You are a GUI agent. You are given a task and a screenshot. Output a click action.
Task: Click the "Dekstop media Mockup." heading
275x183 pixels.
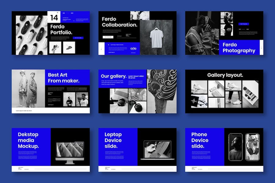click(x=28, y=140)
